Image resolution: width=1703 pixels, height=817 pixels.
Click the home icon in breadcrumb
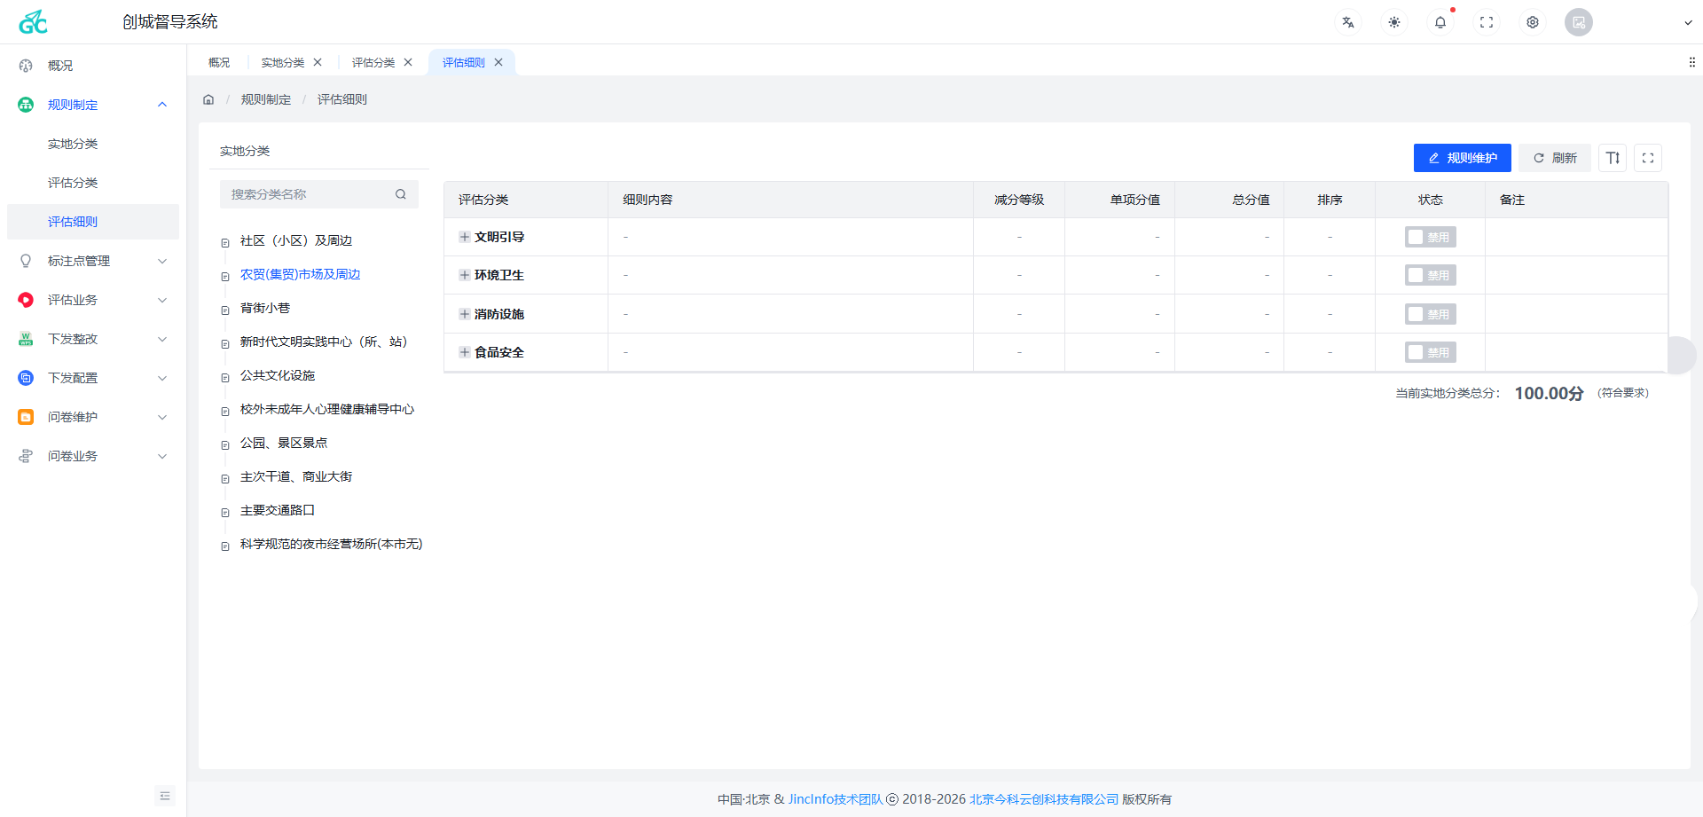click(208, 99)
